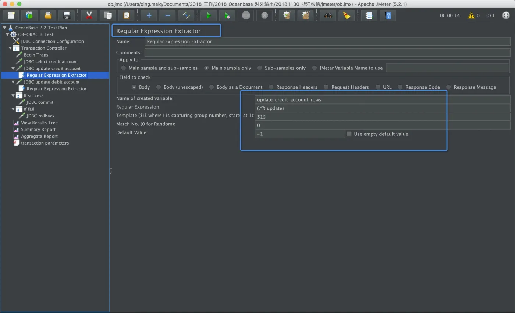
Task: Click the Regular Expression input field
Action: 383,108
